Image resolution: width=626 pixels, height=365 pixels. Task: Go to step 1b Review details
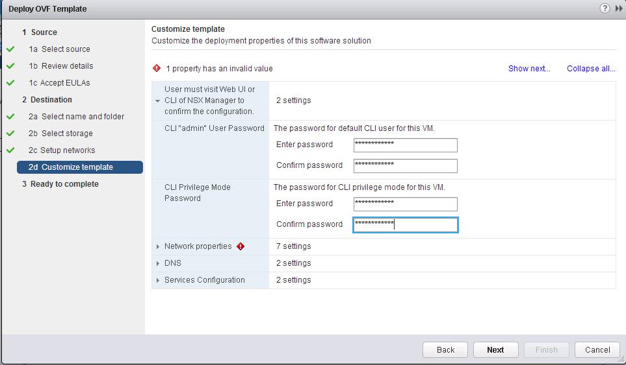60,66
